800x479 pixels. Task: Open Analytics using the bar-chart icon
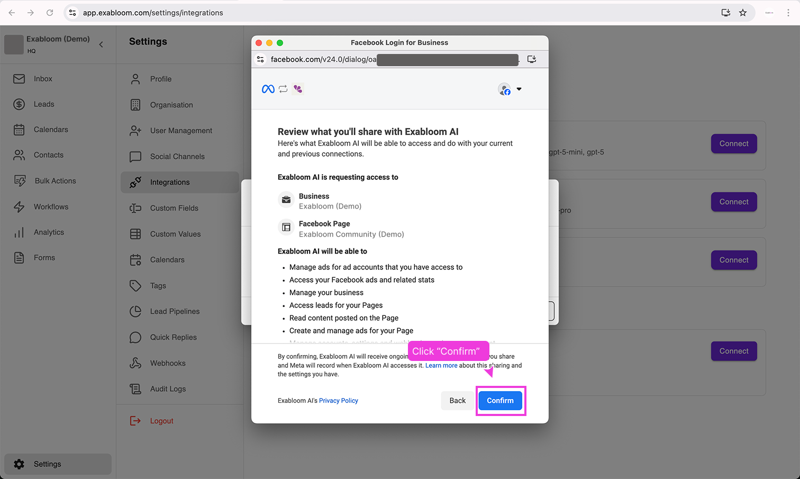click(19, 232)
